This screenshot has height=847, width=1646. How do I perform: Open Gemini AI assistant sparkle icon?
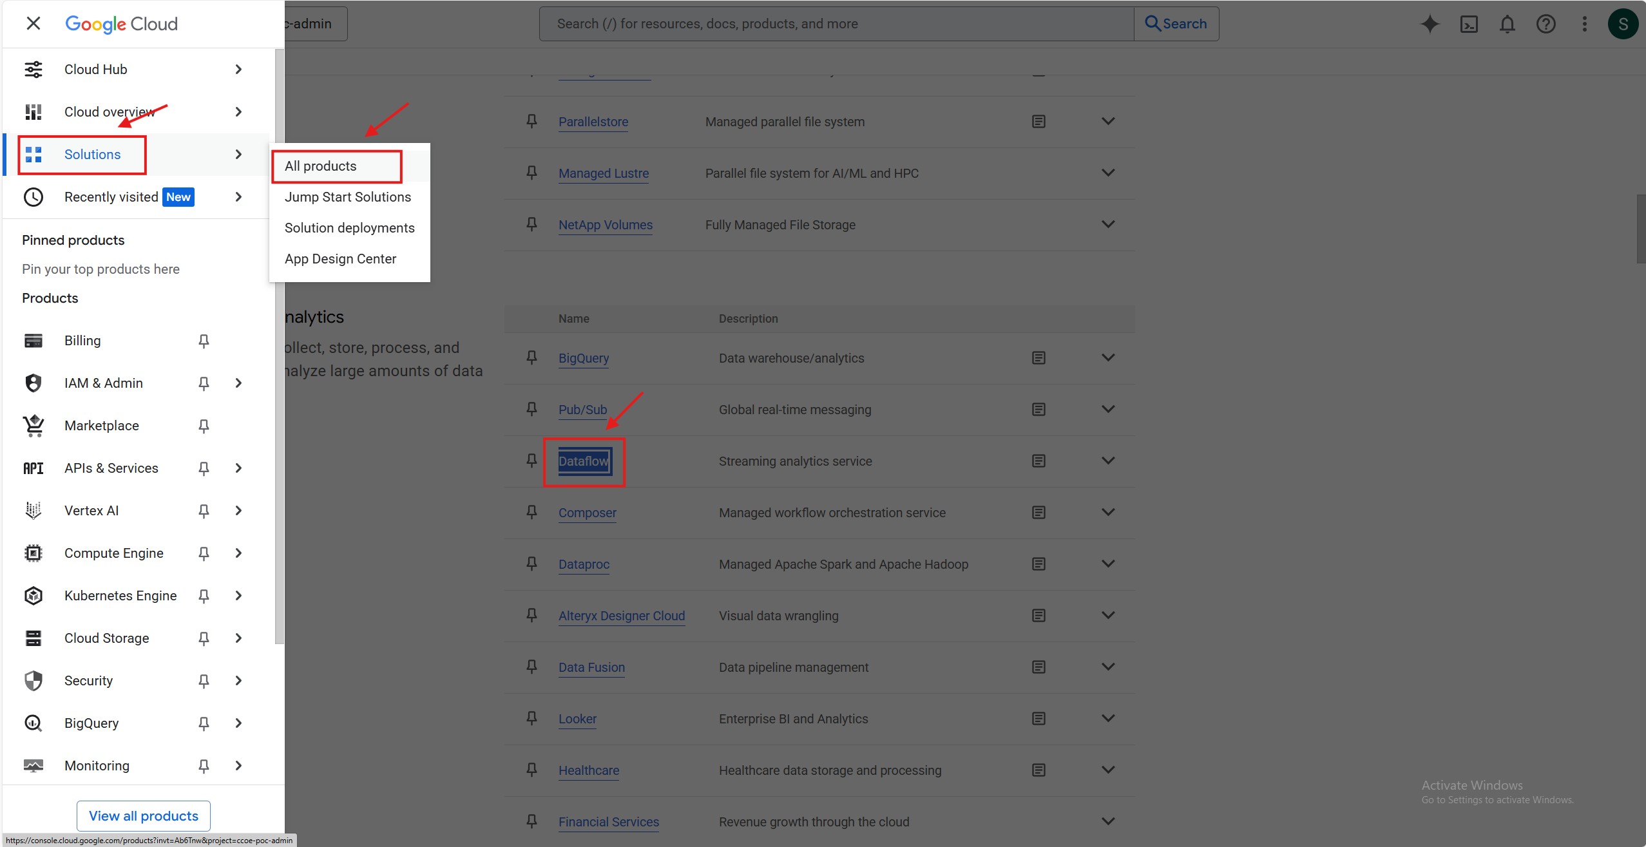coord(1430,24)
